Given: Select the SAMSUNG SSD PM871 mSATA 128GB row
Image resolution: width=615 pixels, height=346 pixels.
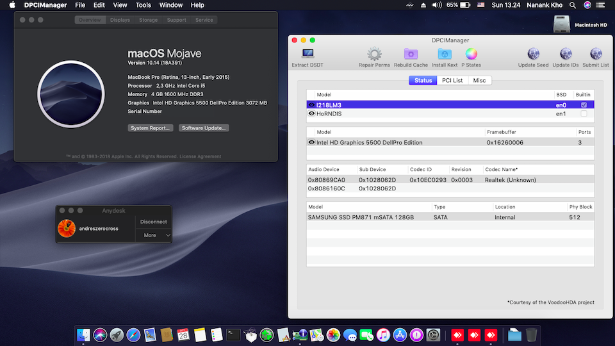Looking at the screenshot, I should click(x=450, y=217).
